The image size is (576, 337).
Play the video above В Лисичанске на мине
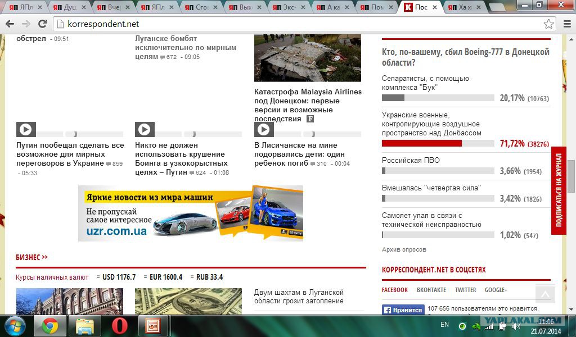pos(264,129)
